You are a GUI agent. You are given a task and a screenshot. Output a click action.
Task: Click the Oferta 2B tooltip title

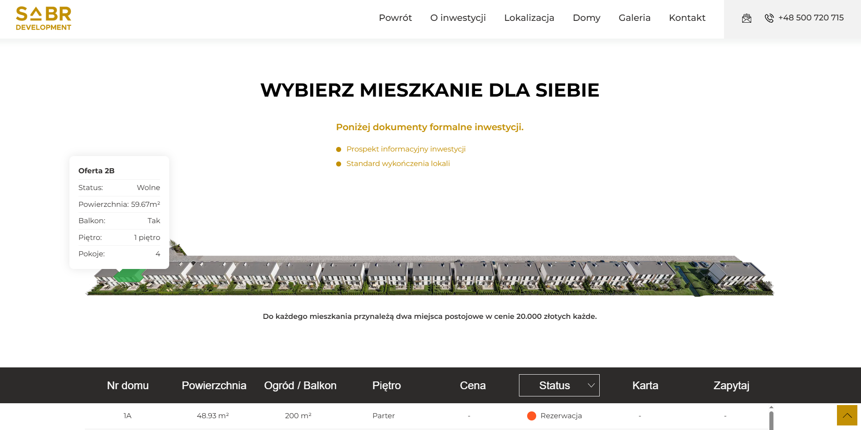click(x=96, y=171)
